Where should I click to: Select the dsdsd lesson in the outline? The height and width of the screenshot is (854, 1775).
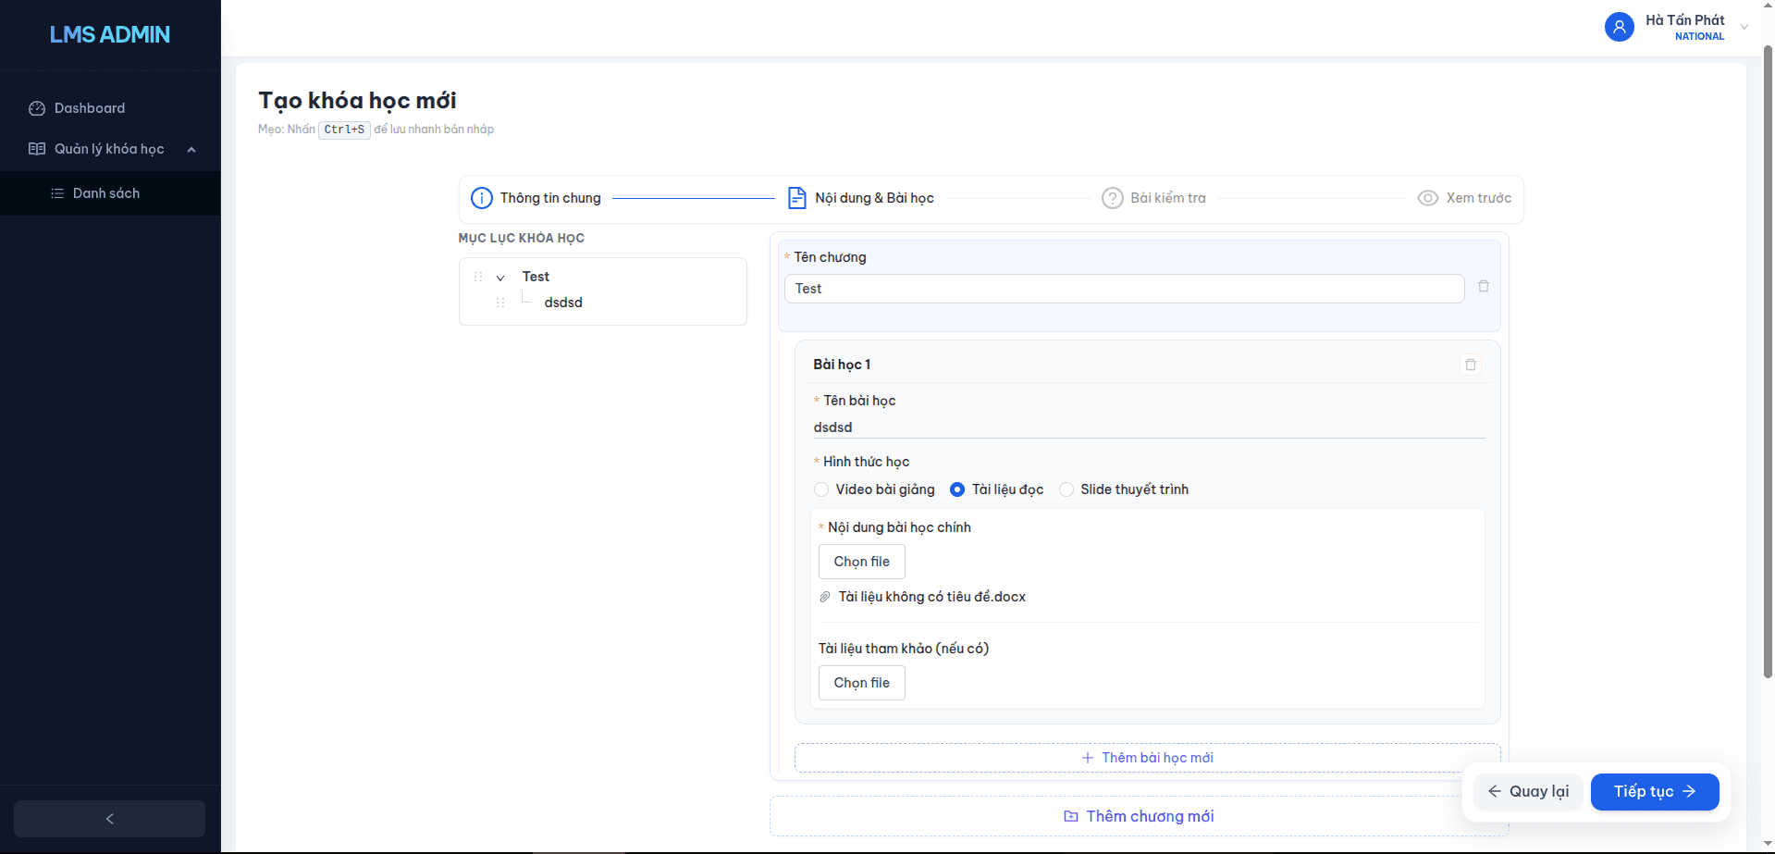tap(563, 303)
